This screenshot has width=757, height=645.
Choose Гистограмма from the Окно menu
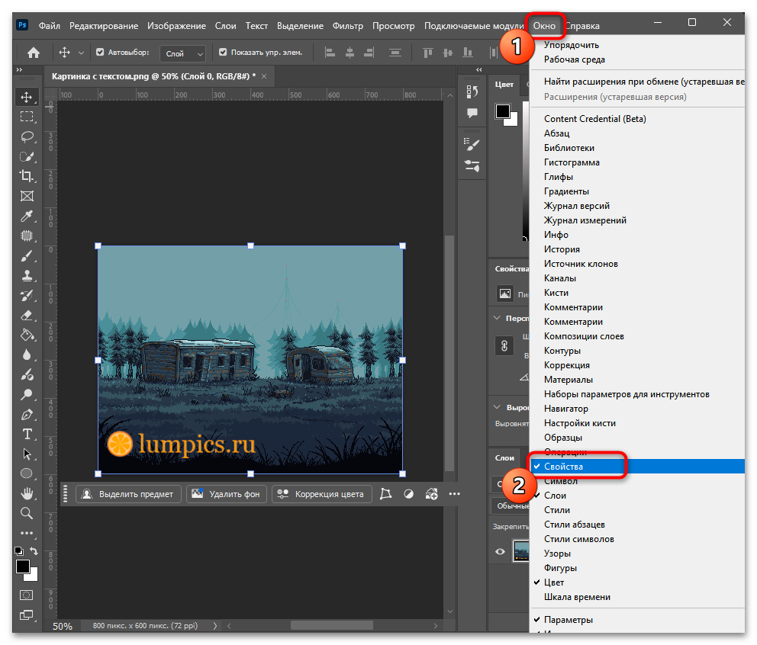(x=572, y=162)
